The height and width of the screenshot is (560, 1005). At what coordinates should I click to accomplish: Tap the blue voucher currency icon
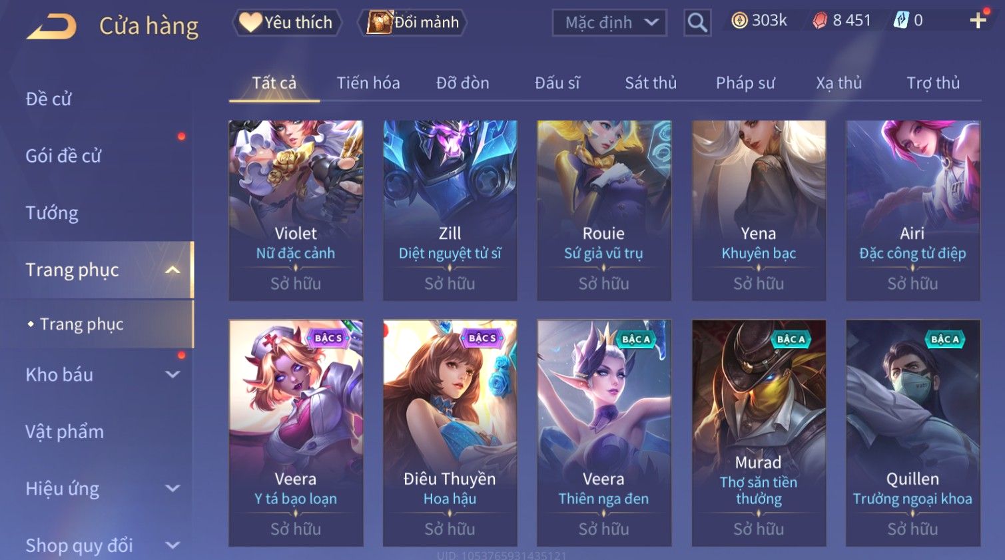tap(901, 21)
